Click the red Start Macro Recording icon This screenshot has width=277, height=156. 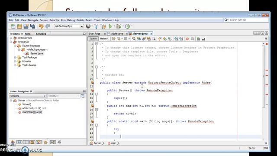tap(187, 39)
